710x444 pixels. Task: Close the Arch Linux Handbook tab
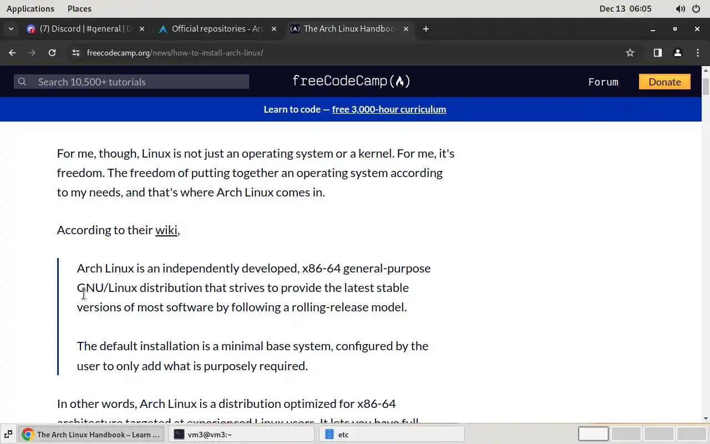click(x=406, y=29)
